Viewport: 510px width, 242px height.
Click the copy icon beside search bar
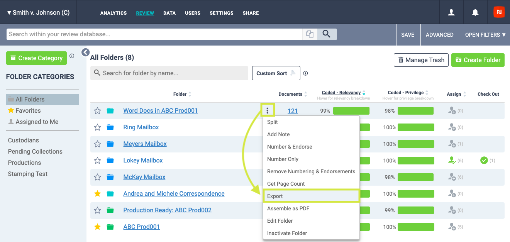(310, 34)
